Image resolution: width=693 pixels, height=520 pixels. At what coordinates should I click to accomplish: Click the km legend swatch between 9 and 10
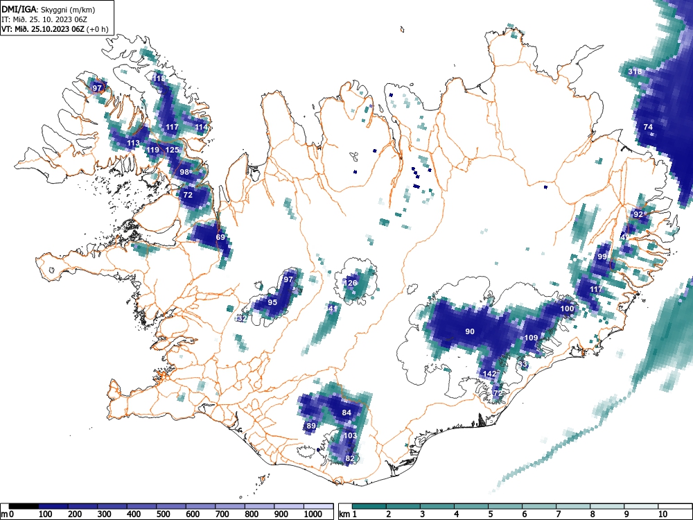tap(641, 506)
